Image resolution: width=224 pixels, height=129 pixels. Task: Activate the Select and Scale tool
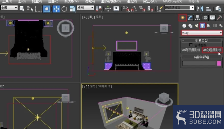coord(72,9)
